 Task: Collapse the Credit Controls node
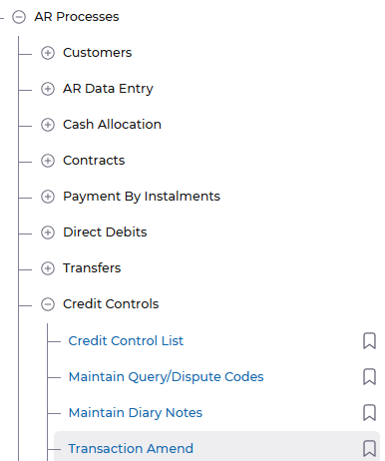point(48,304)
